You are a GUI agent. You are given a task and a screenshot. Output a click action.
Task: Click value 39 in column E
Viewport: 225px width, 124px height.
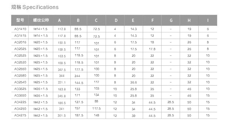point(134,115)
